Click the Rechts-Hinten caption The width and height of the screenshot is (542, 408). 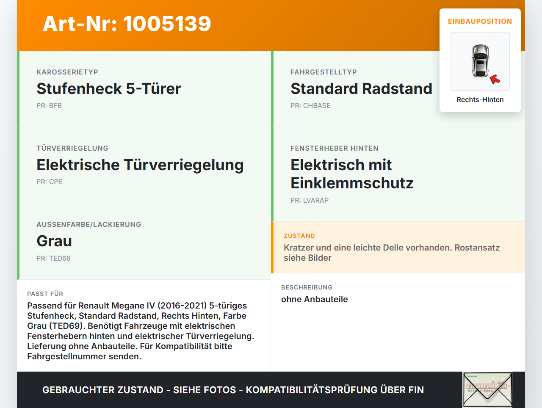pos(480,99)
